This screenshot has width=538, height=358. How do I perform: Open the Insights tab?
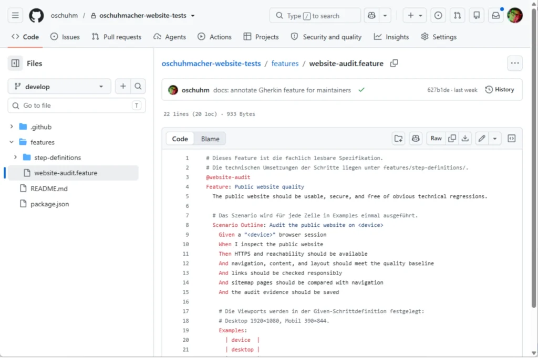point(391,37)
